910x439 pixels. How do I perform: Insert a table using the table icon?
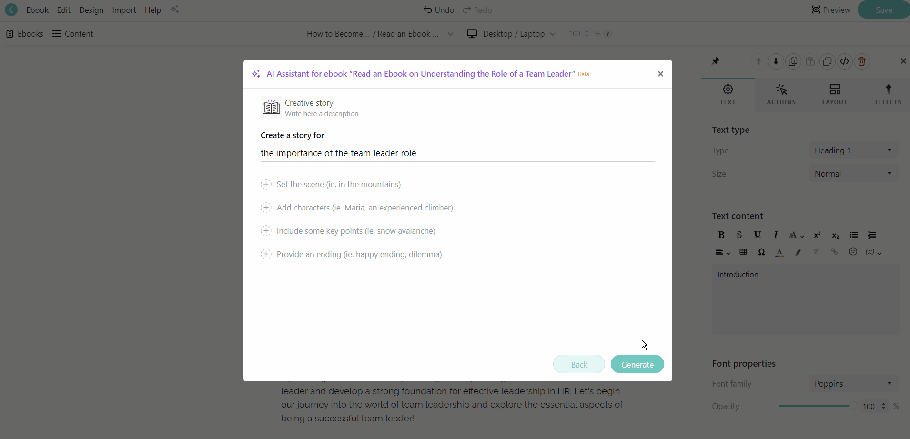[743, 252]
